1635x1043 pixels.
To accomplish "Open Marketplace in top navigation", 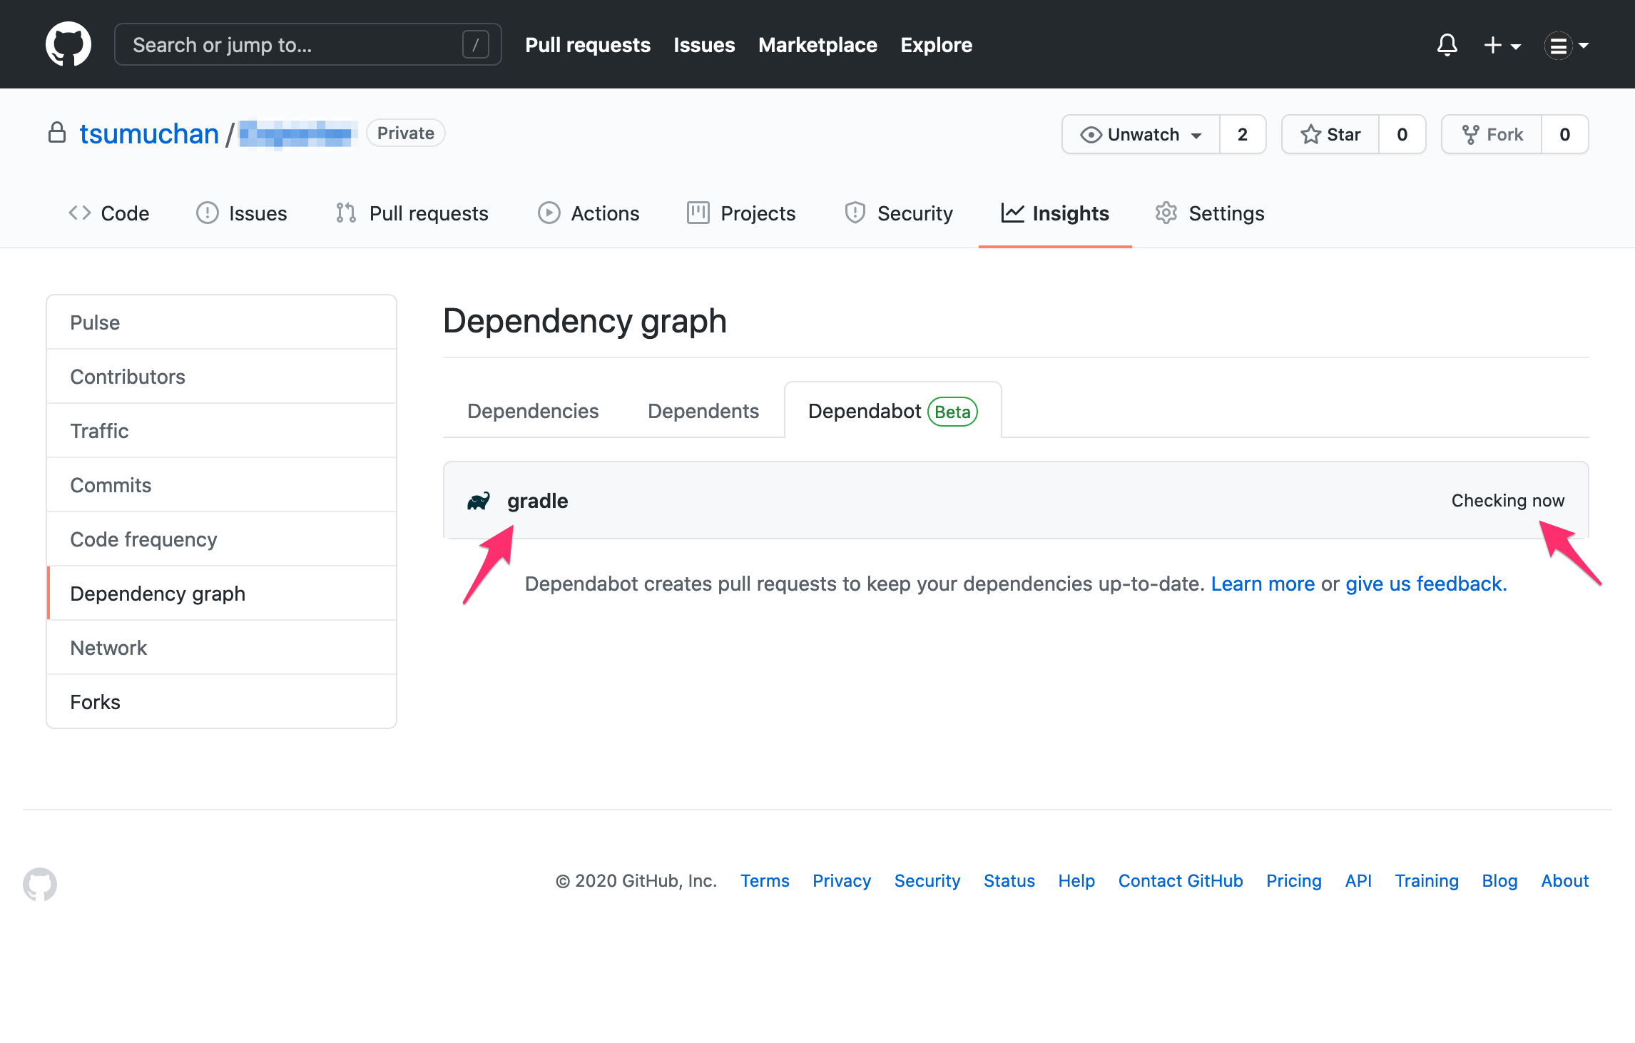I will pyautogui.click(x=817, y=45).
